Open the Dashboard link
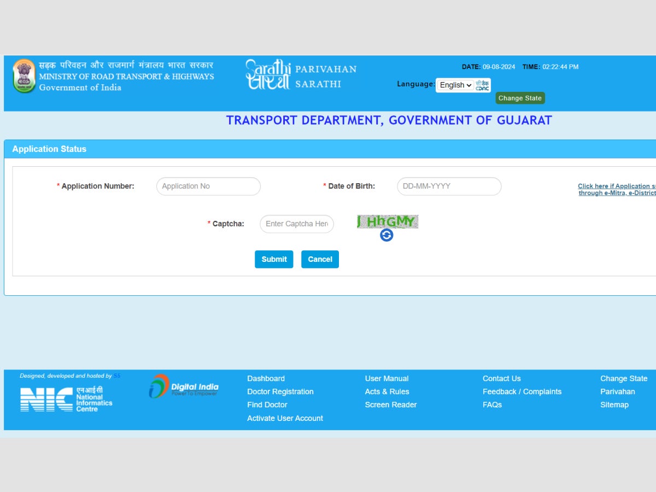 click(x=266, y=378)
